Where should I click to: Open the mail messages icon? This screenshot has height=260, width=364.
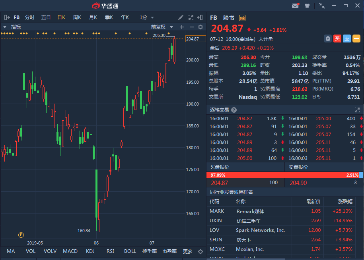click(x=295, y=6)
